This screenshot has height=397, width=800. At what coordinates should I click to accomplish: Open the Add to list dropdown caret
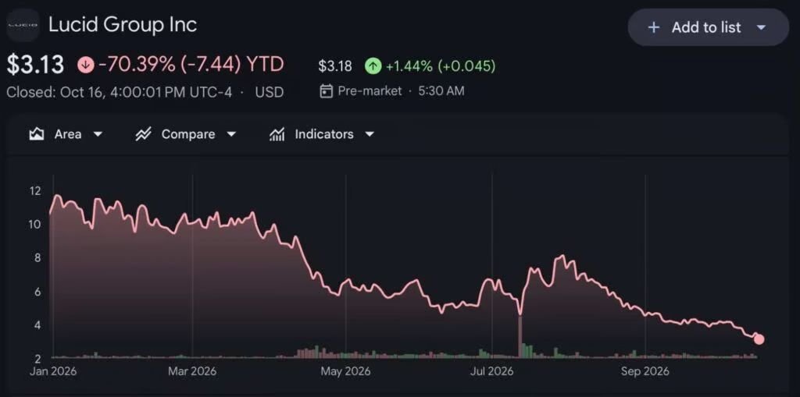(761, 27)
